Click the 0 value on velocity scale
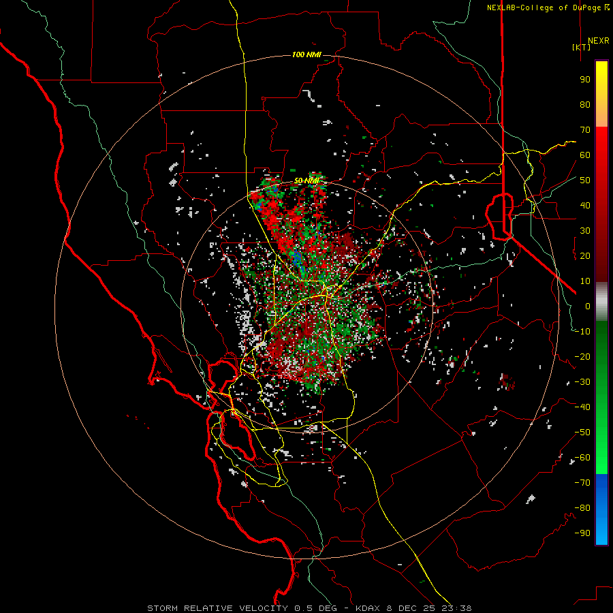Image resolution: width=613 pixels, height=613 pixels. point(588,306)
